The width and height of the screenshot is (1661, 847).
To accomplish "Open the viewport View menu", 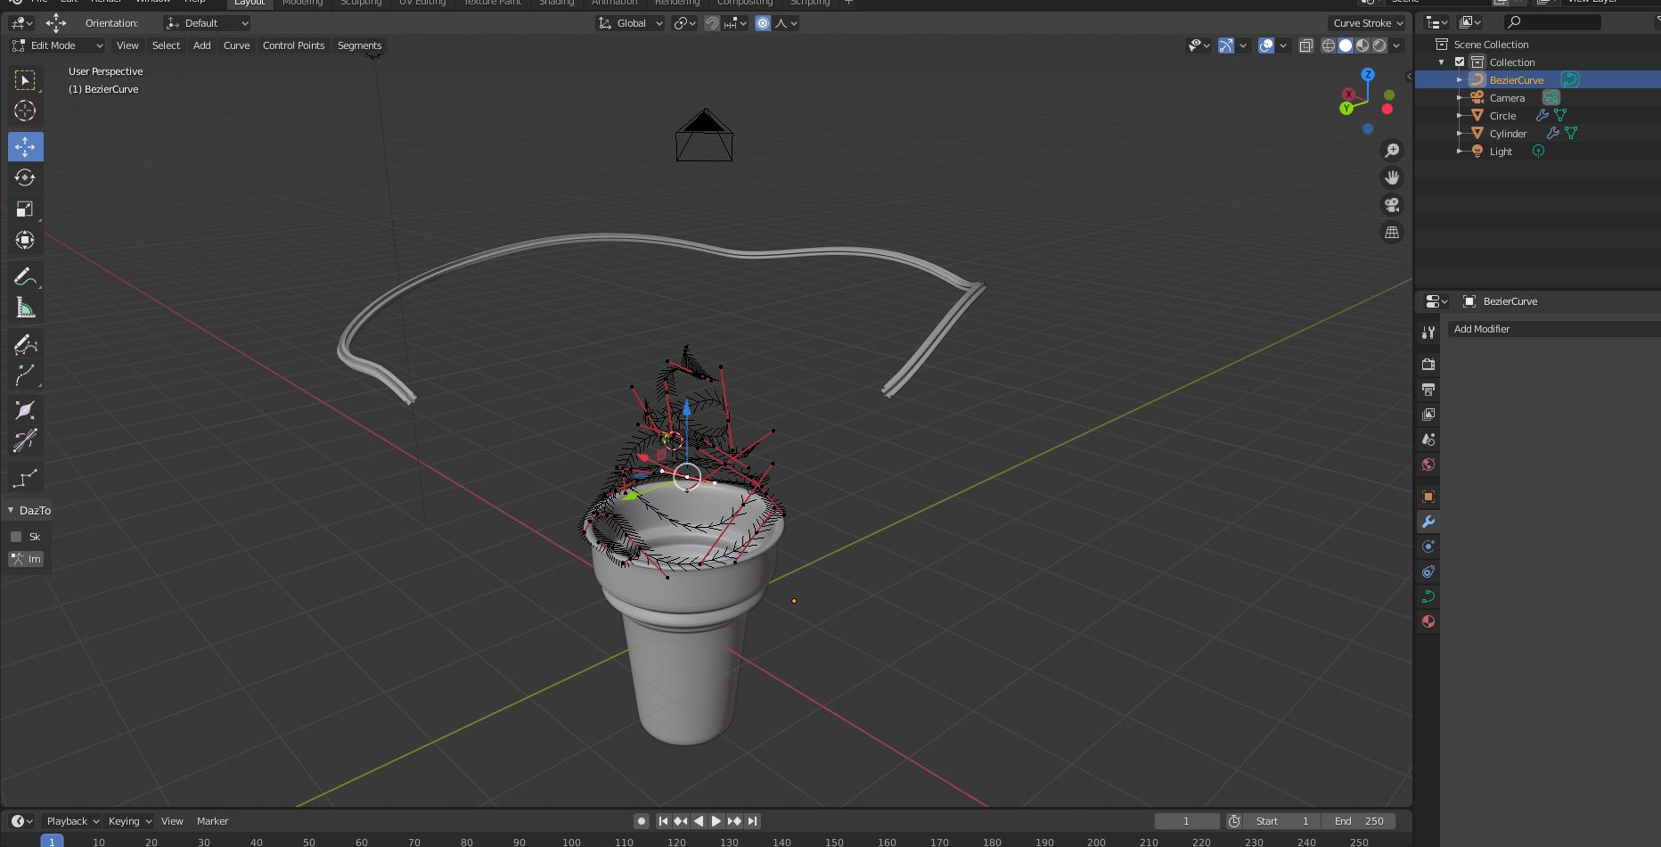I will point(127,45).
